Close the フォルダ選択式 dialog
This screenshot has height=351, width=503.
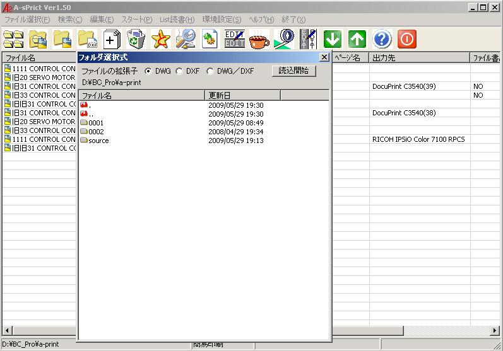[324, 57]
